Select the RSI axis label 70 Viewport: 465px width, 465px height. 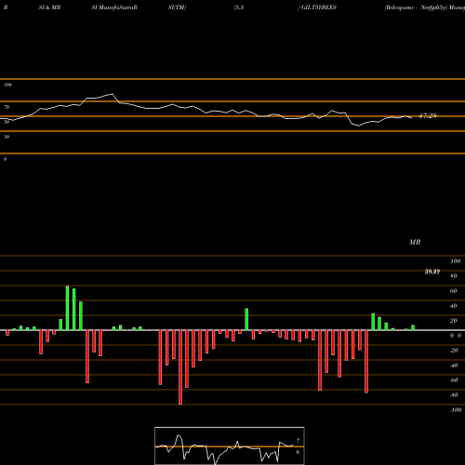[7, 107]
